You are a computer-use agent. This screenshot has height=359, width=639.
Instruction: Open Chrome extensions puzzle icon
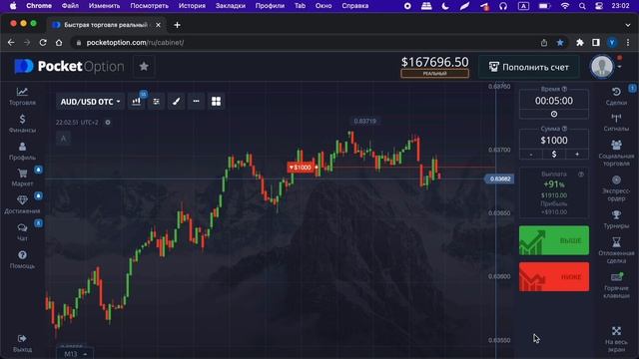click(x=579, y=42)
